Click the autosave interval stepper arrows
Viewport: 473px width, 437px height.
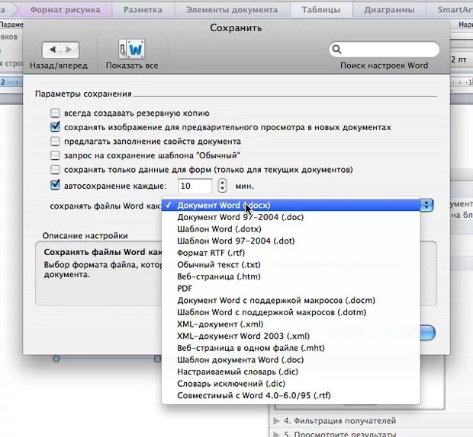tap(222, 186)
